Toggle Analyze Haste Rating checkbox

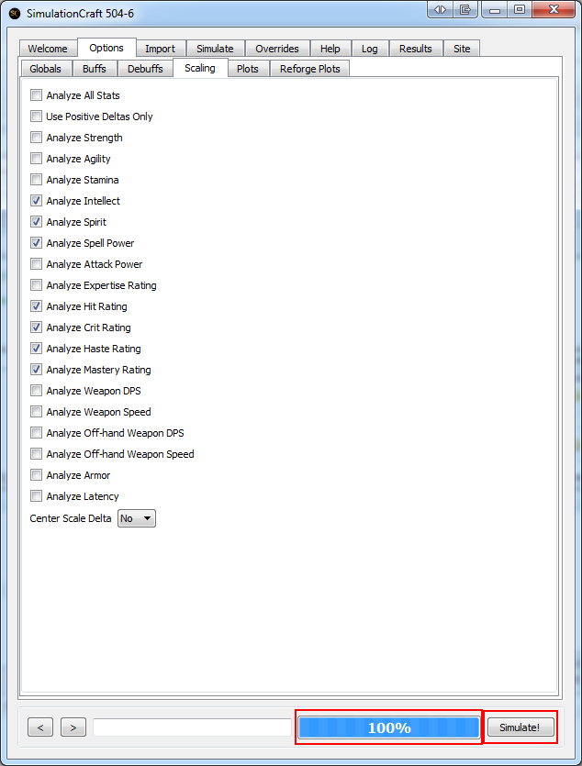pyautogui.click(x=37, y=349)
